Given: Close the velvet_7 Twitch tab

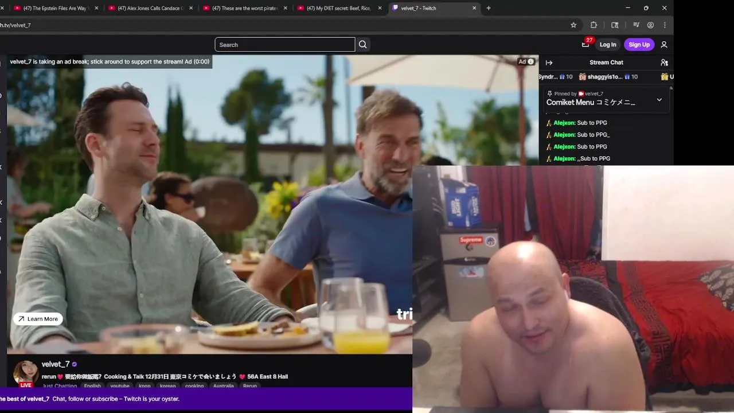Looking at the screenshot, I should (x=474, y=8).
